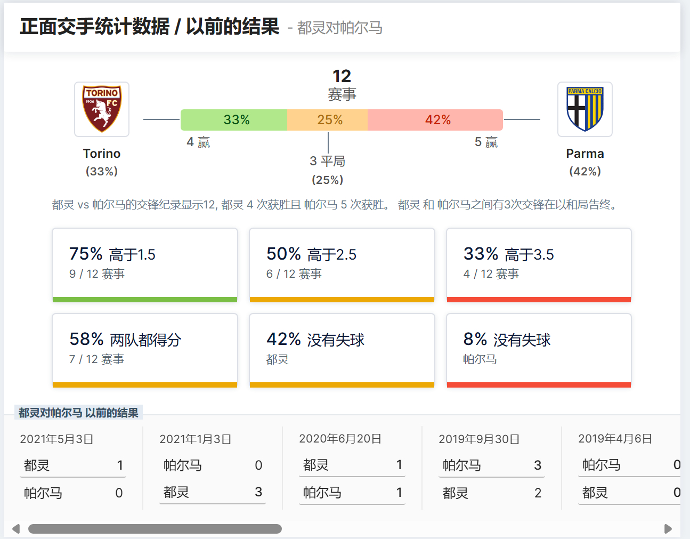Click the green 33% win bar segment
This screenshot has width=690, height=539.
[x=234, y=120]
